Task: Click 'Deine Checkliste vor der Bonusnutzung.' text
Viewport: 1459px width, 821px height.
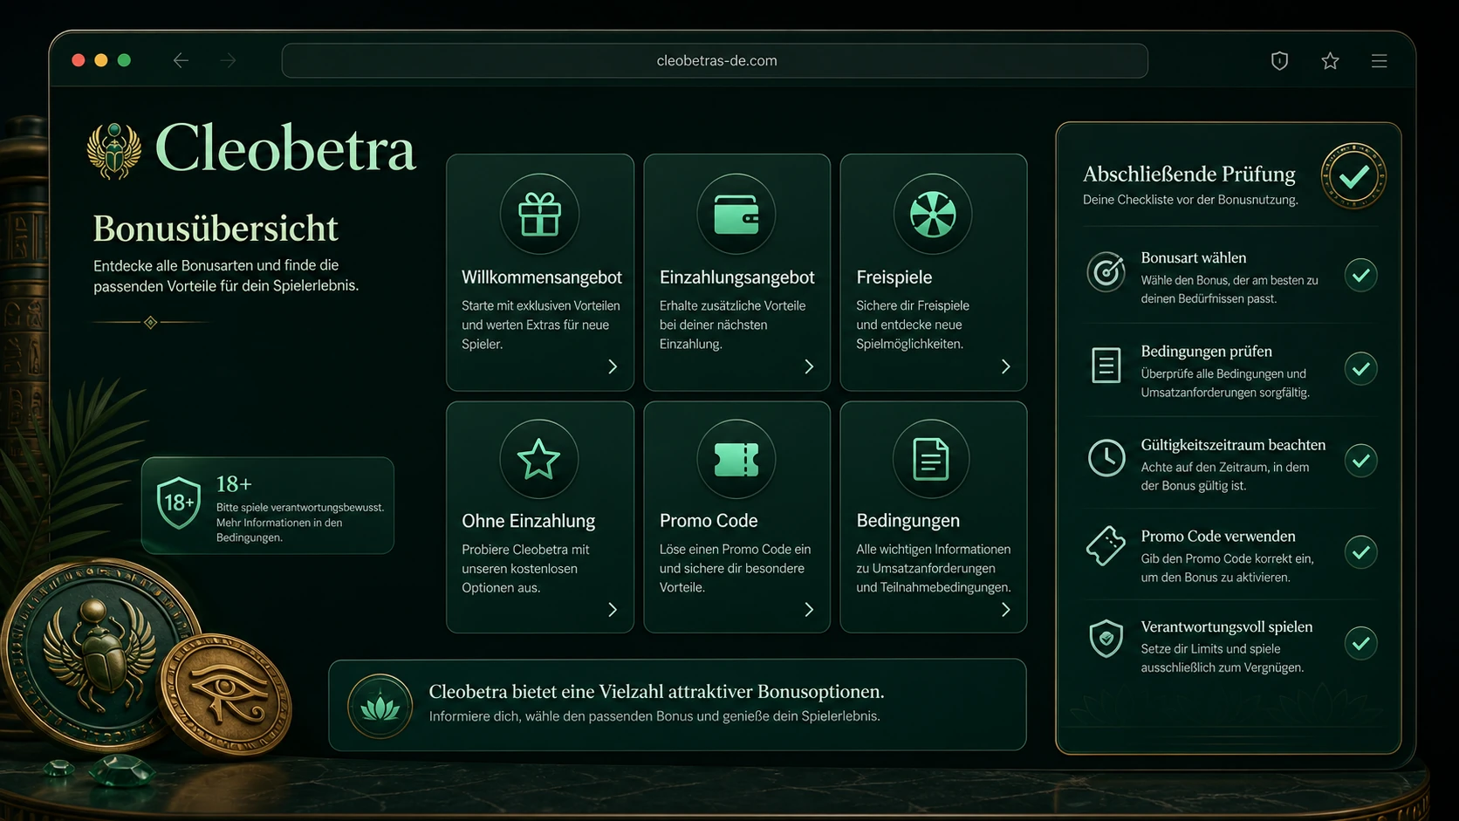Action: point(1190,200)
